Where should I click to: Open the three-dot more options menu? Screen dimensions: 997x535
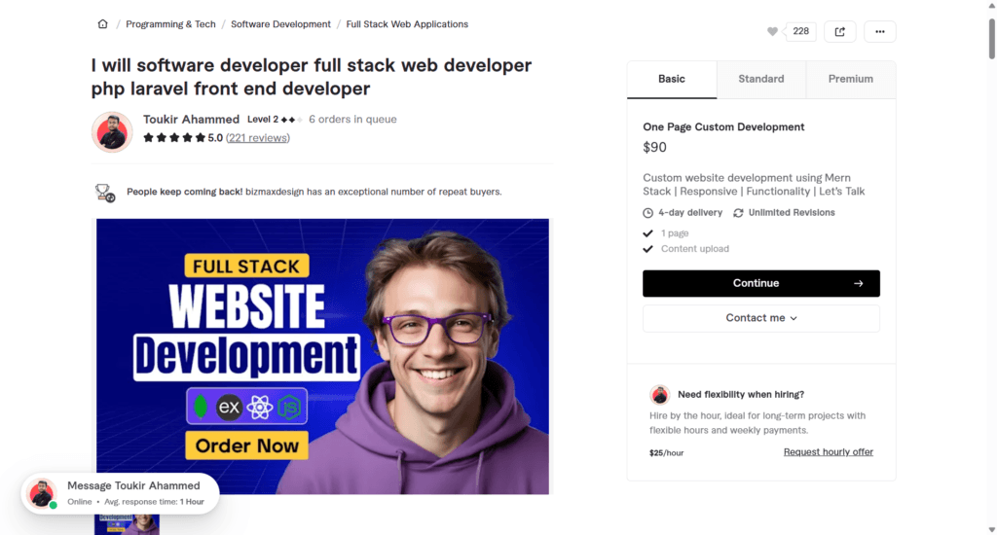[x=880, y=32]
